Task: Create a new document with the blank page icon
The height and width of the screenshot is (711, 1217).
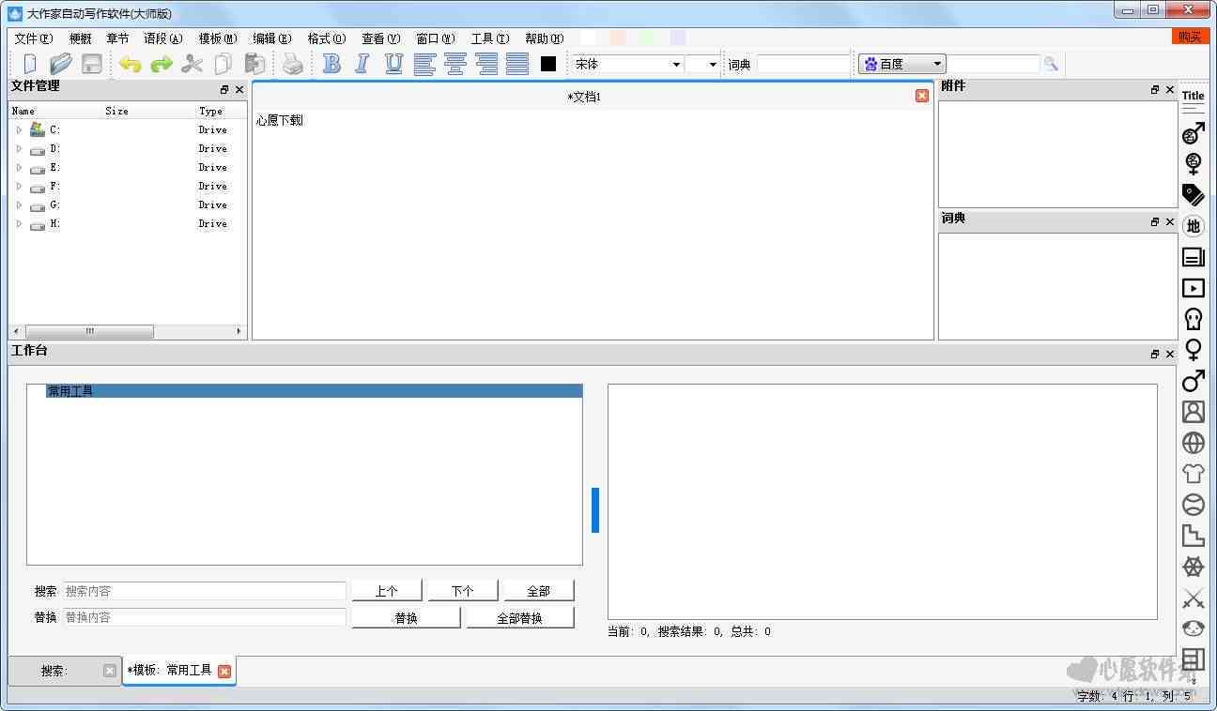Action: 30,64
